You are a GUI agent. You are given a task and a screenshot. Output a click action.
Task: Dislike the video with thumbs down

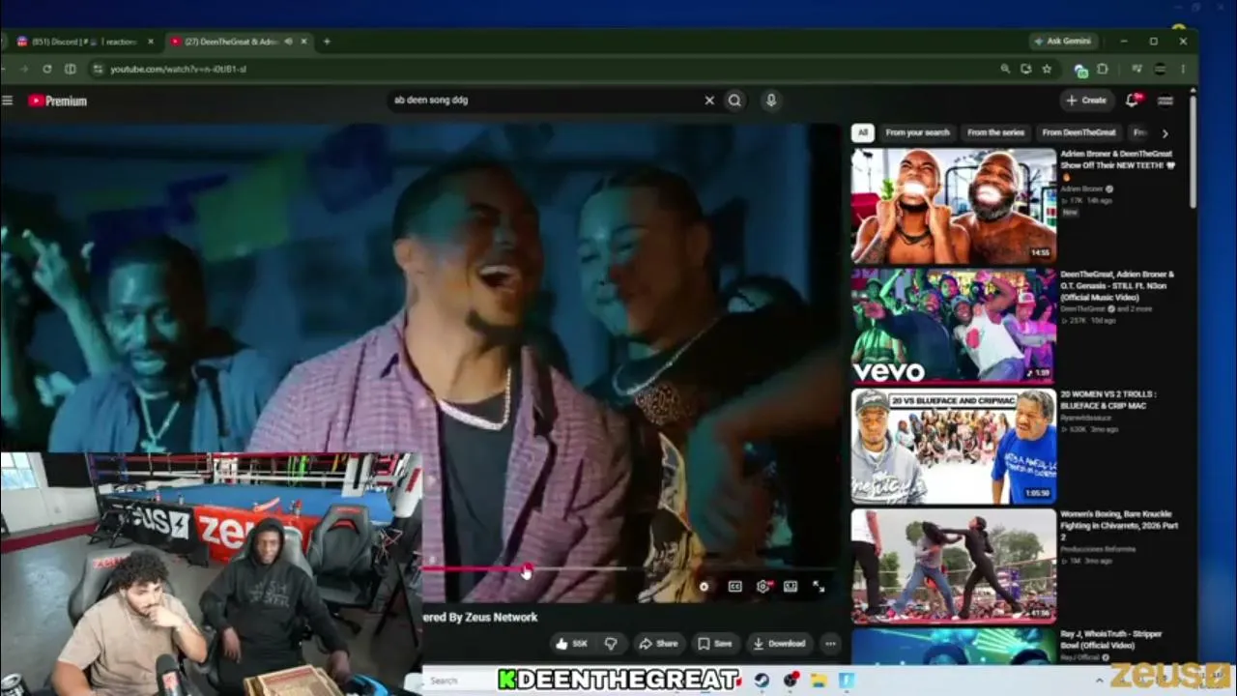[x=611, y=644]
